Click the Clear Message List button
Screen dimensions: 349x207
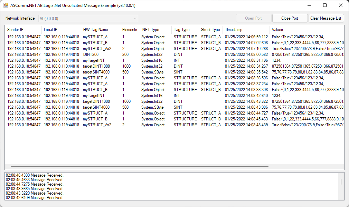(326, 18)
